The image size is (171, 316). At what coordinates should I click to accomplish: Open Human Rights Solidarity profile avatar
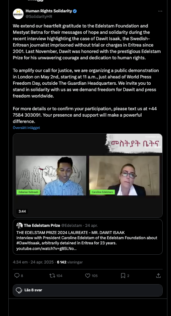pyautogui.click(x=18, y=14)
